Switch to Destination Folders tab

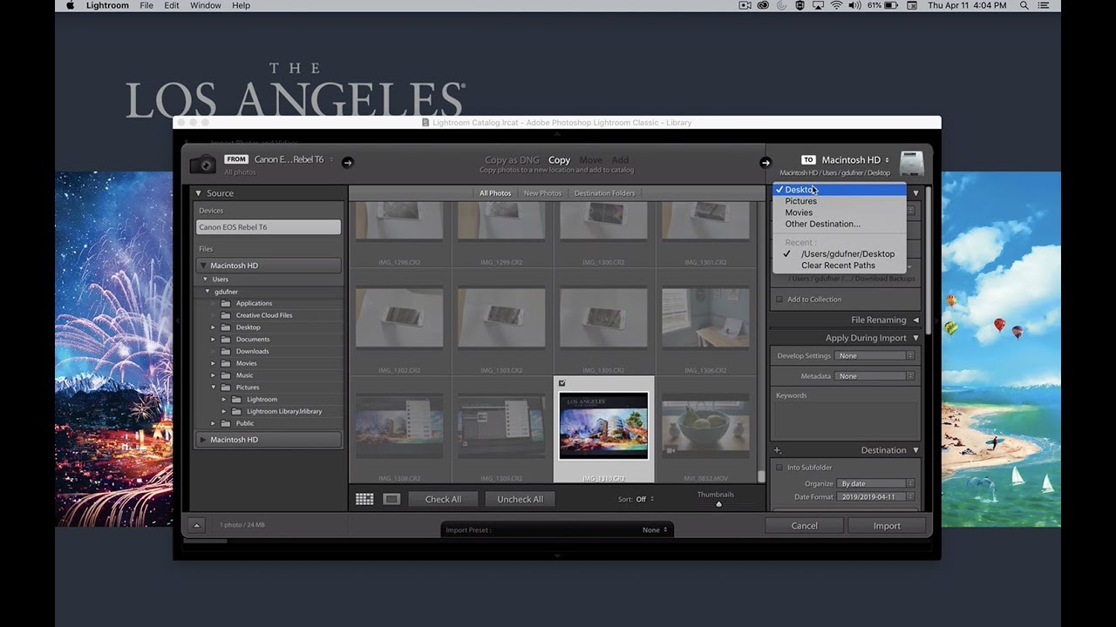[604, 193]
